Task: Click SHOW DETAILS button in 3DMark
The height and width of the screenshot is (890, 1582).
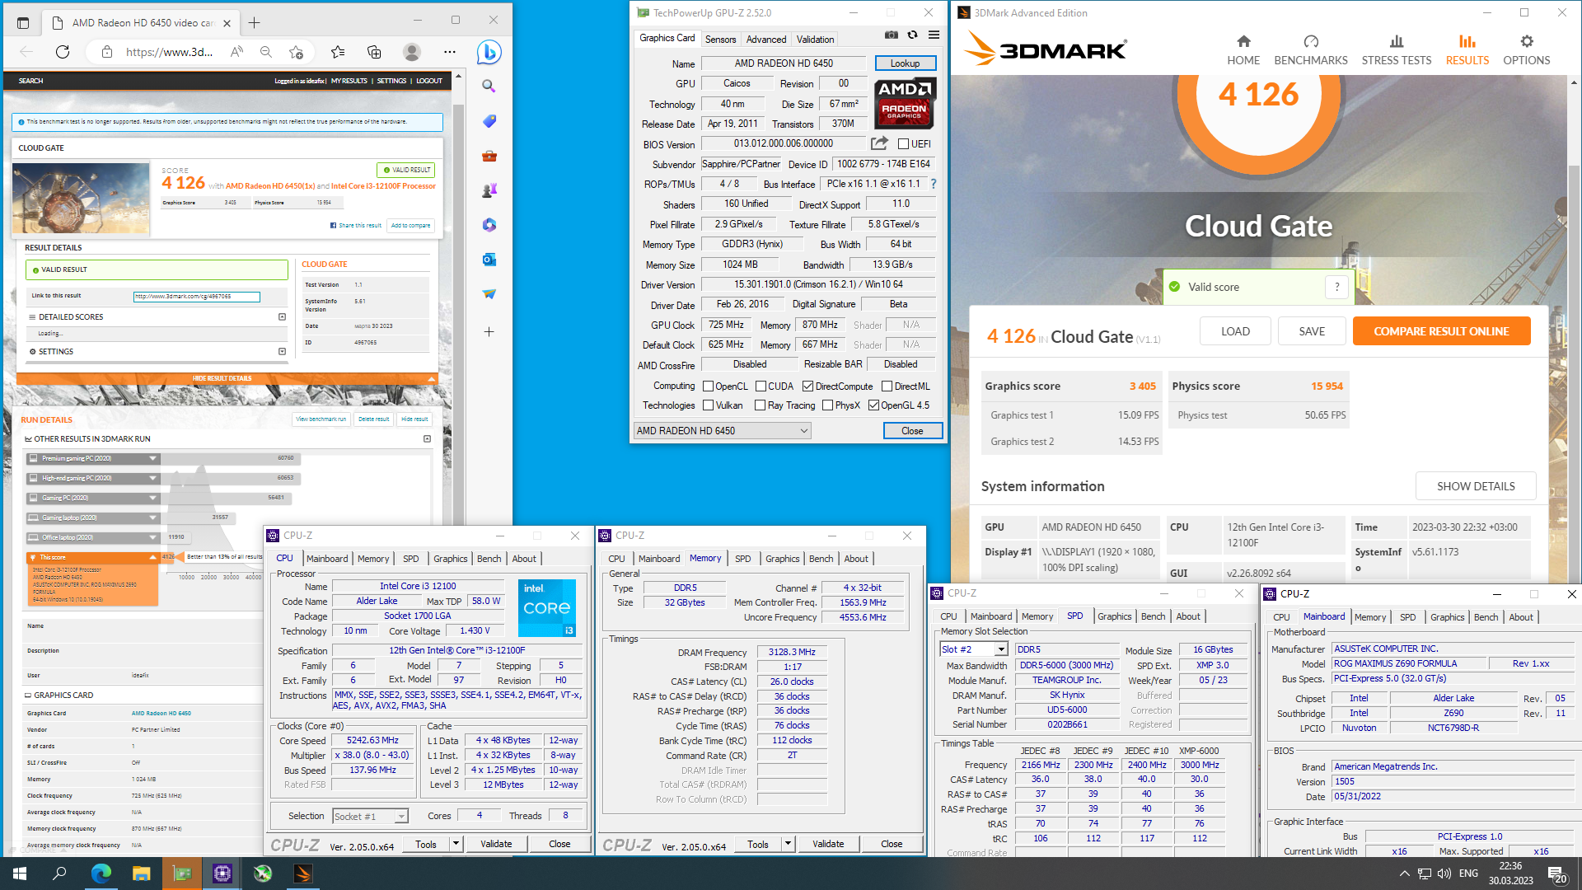Action: tap(1476, 486)
